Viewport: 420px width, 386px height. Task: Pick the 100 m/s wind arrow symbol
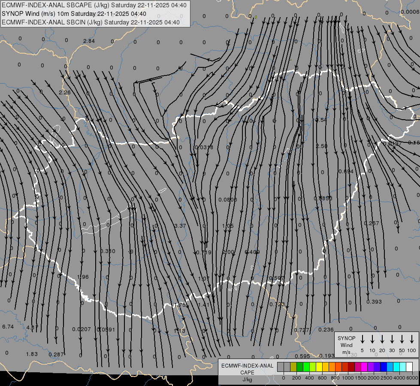[x=412, y=339]
